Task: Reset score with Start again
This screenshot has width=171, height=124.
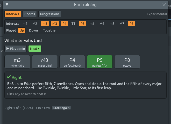Action: click(x=61, y=108)
